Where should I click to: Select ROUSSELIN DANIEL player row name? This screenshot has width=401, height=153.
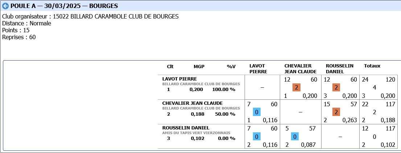186,128
